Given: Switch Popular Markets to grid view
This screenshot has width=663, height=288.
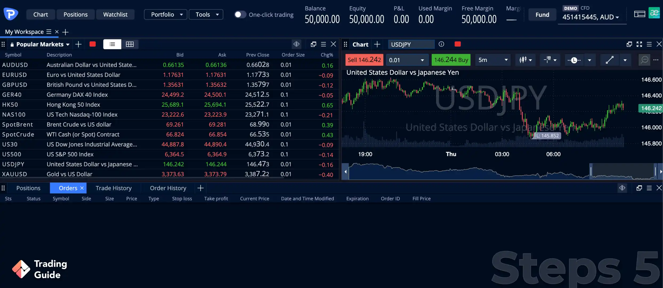Looking at the screenshot, I should [x=130, y=44].
